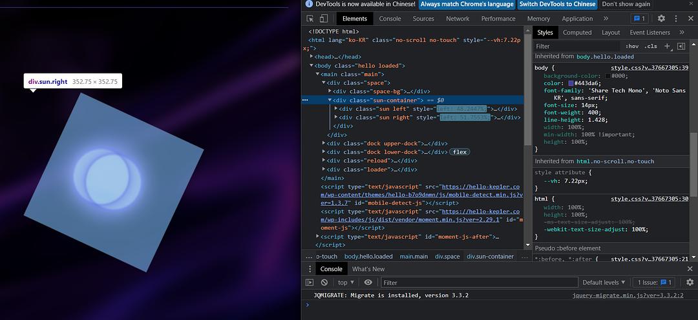Image resolution: width=698 pixels, height=320 pixels.
Task: Collapse the body hello loaded node
Action: point(312,65)
